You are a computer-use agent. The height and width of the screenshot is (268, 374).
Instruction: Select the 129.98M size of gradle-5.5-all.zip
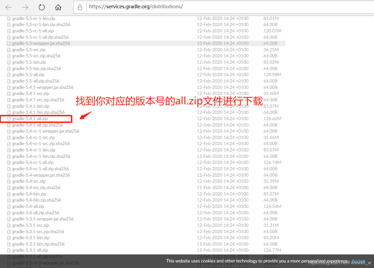click(272, 75)
